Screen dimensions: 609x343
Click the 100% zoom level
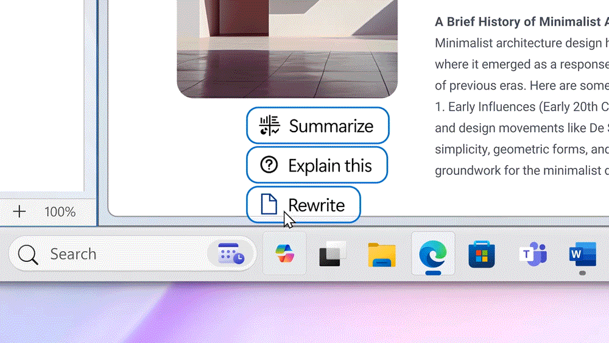[x=60, y=212]
